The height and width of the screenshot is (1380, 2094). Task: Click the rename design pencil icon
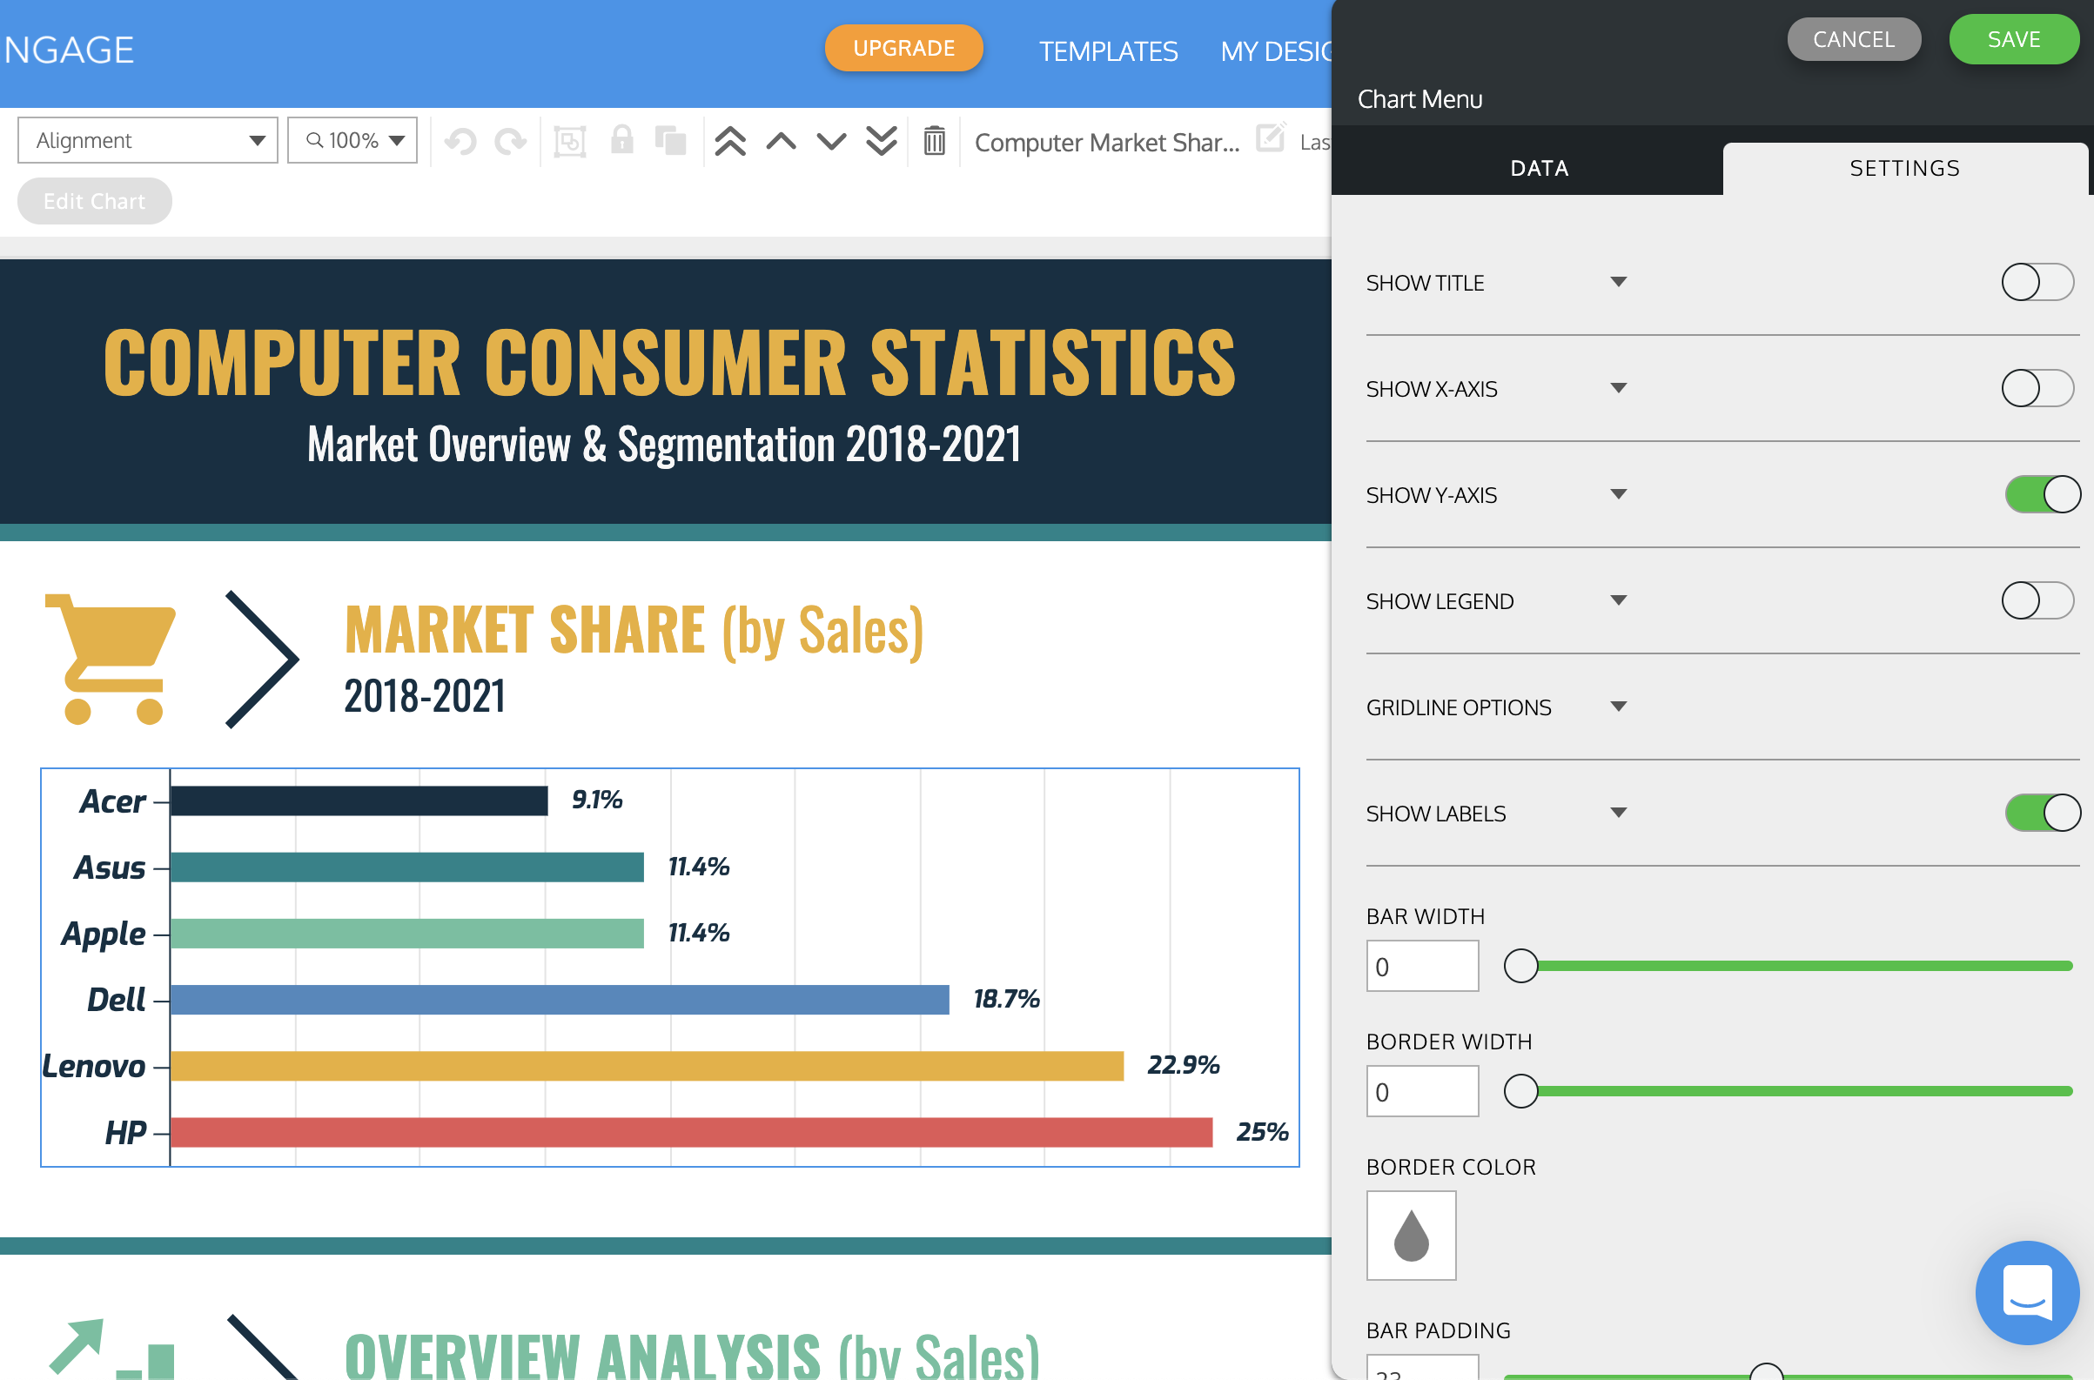pyautogui.click(x=1270, y=137)
